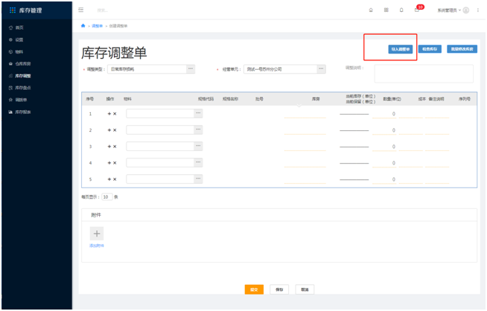Open the messages icon with red badge
487x311 pixels.
417,10
